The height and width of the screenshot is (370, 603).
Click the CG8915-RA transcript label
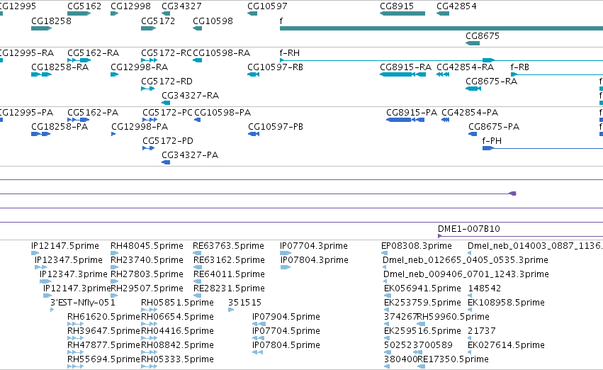[406, 67]
